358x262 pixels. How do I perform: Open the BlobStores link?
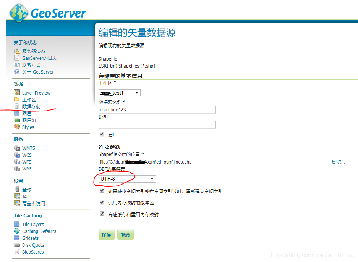[x=33, y=252]
